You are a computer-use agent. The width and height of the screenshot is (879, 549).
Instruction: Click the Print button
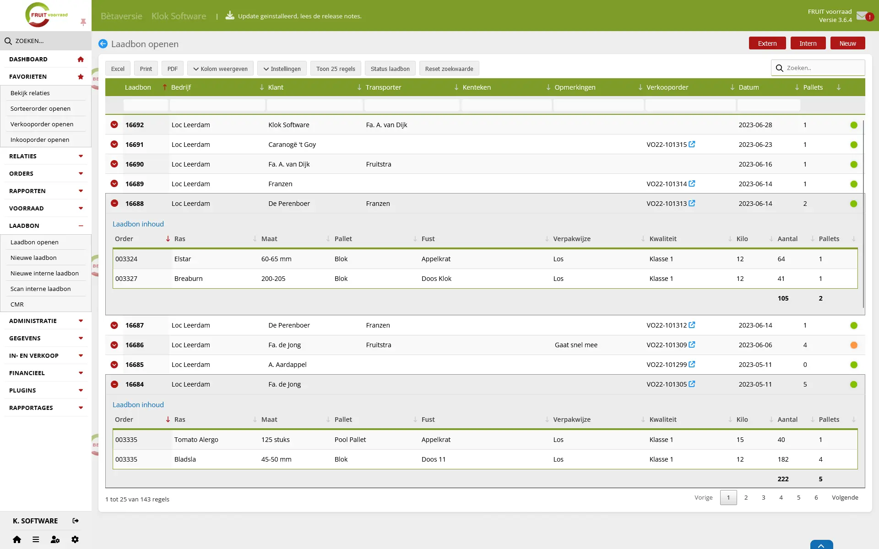coord(146,69)
